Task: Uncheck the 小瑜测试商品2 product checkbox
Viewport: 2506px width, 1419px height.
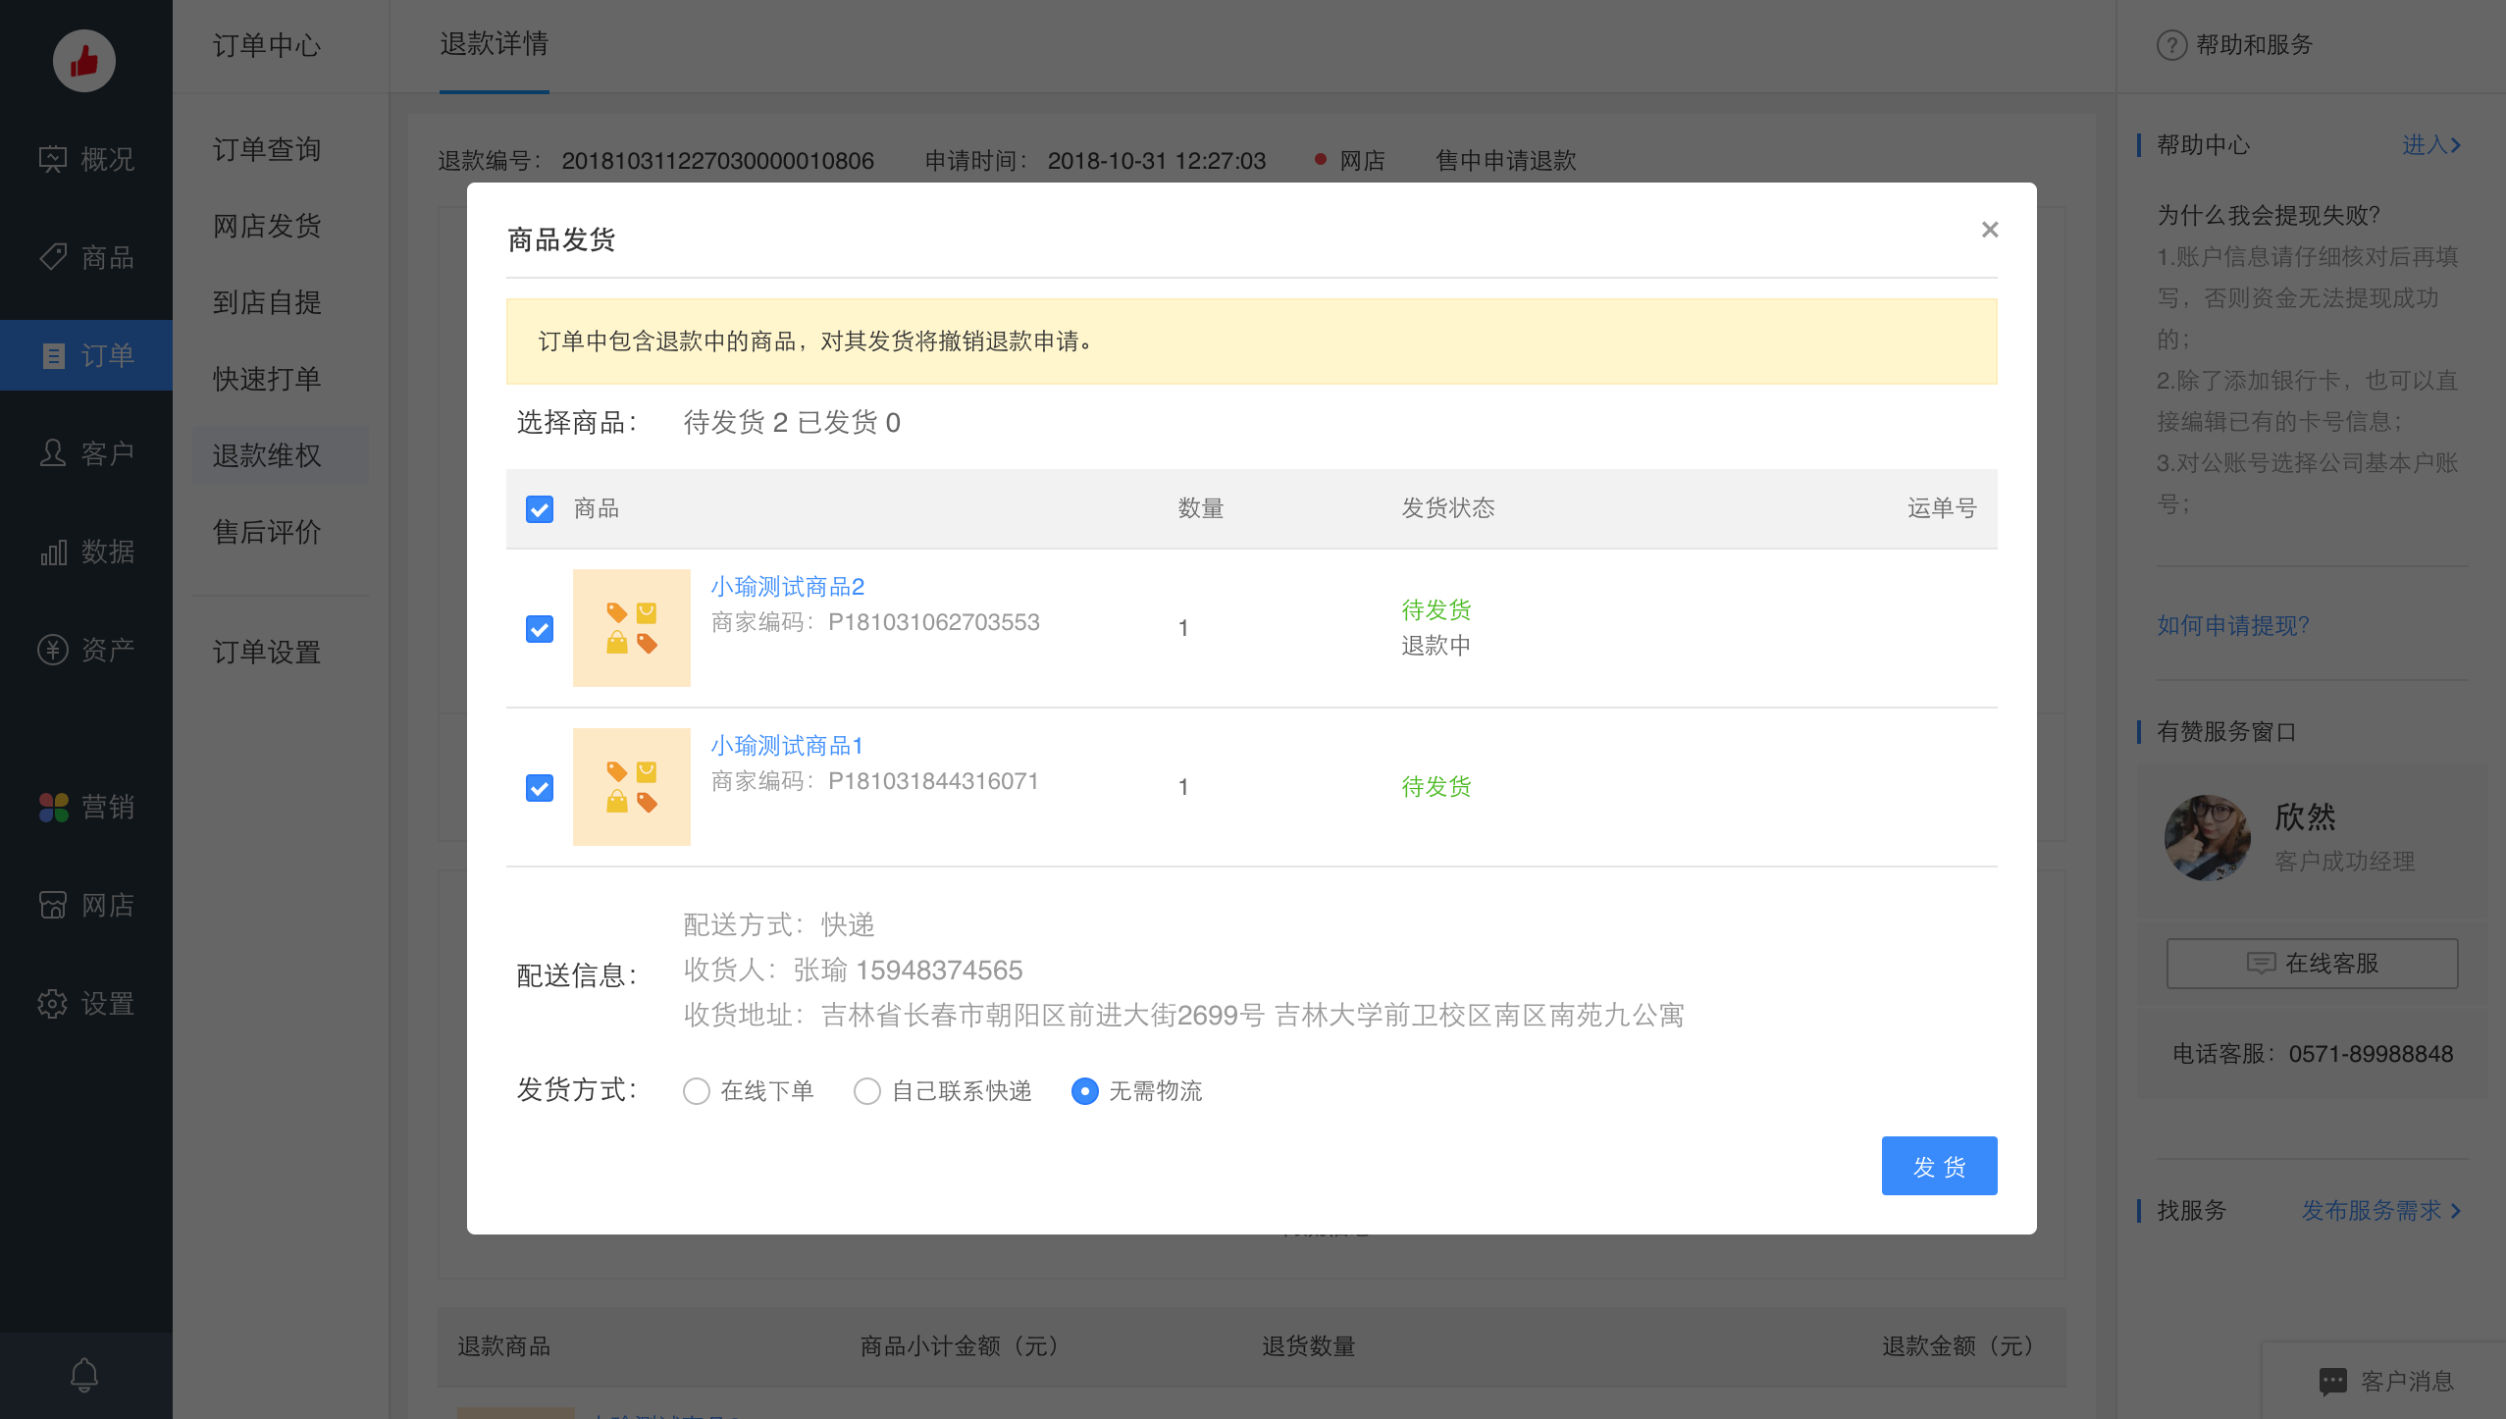Action: 540,629
